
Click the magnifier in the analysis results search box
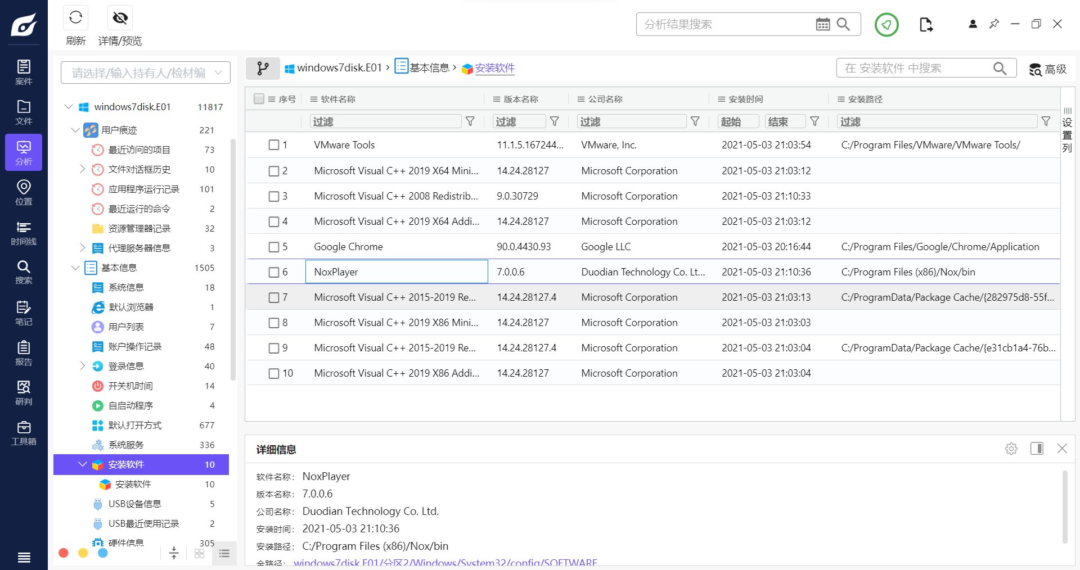[843, 24]
